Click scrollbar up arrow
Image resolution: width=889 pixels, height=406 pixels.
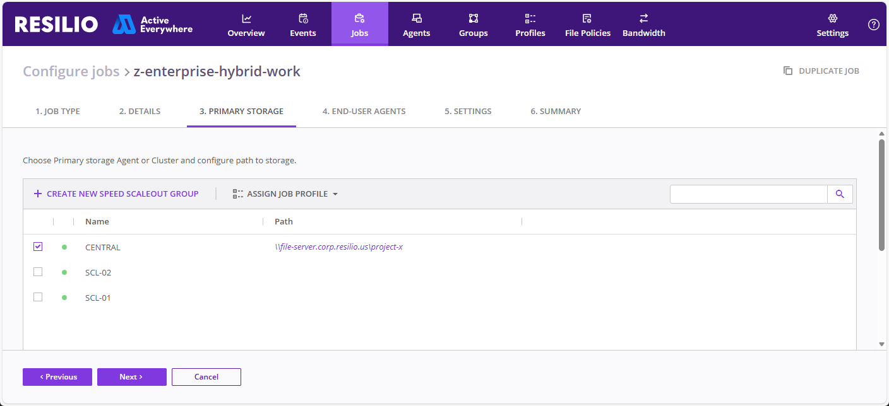(881, 134)
